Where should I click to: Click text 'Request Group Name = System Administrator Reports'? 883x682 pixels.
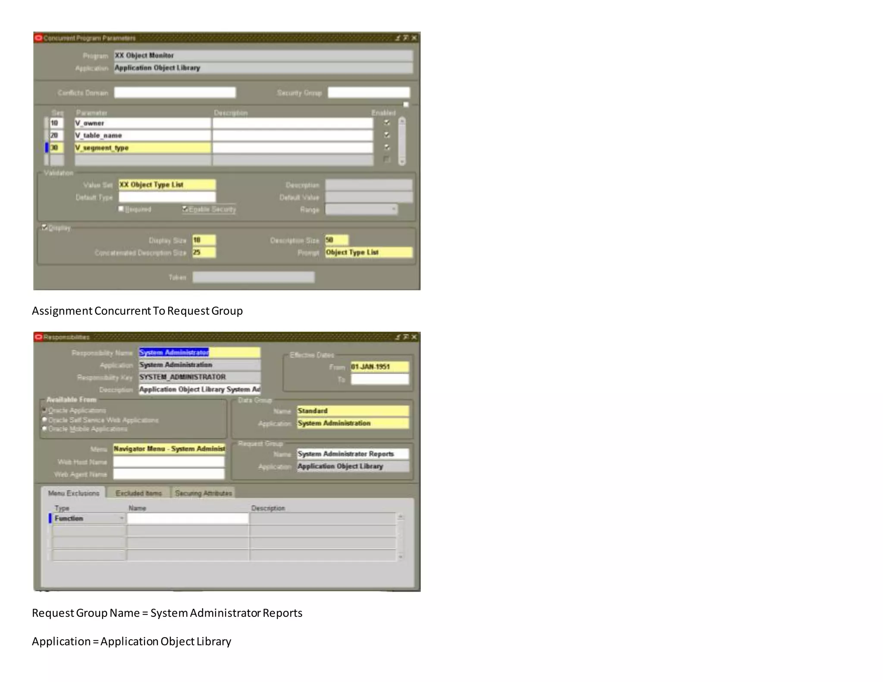click(167, 613)
